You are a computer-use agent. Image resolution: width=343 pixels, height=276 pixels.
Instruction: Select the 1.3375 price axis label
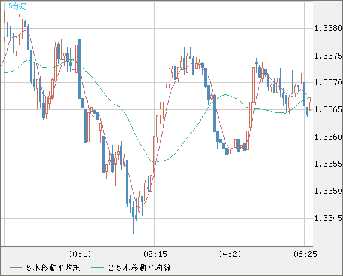[328, 56]
